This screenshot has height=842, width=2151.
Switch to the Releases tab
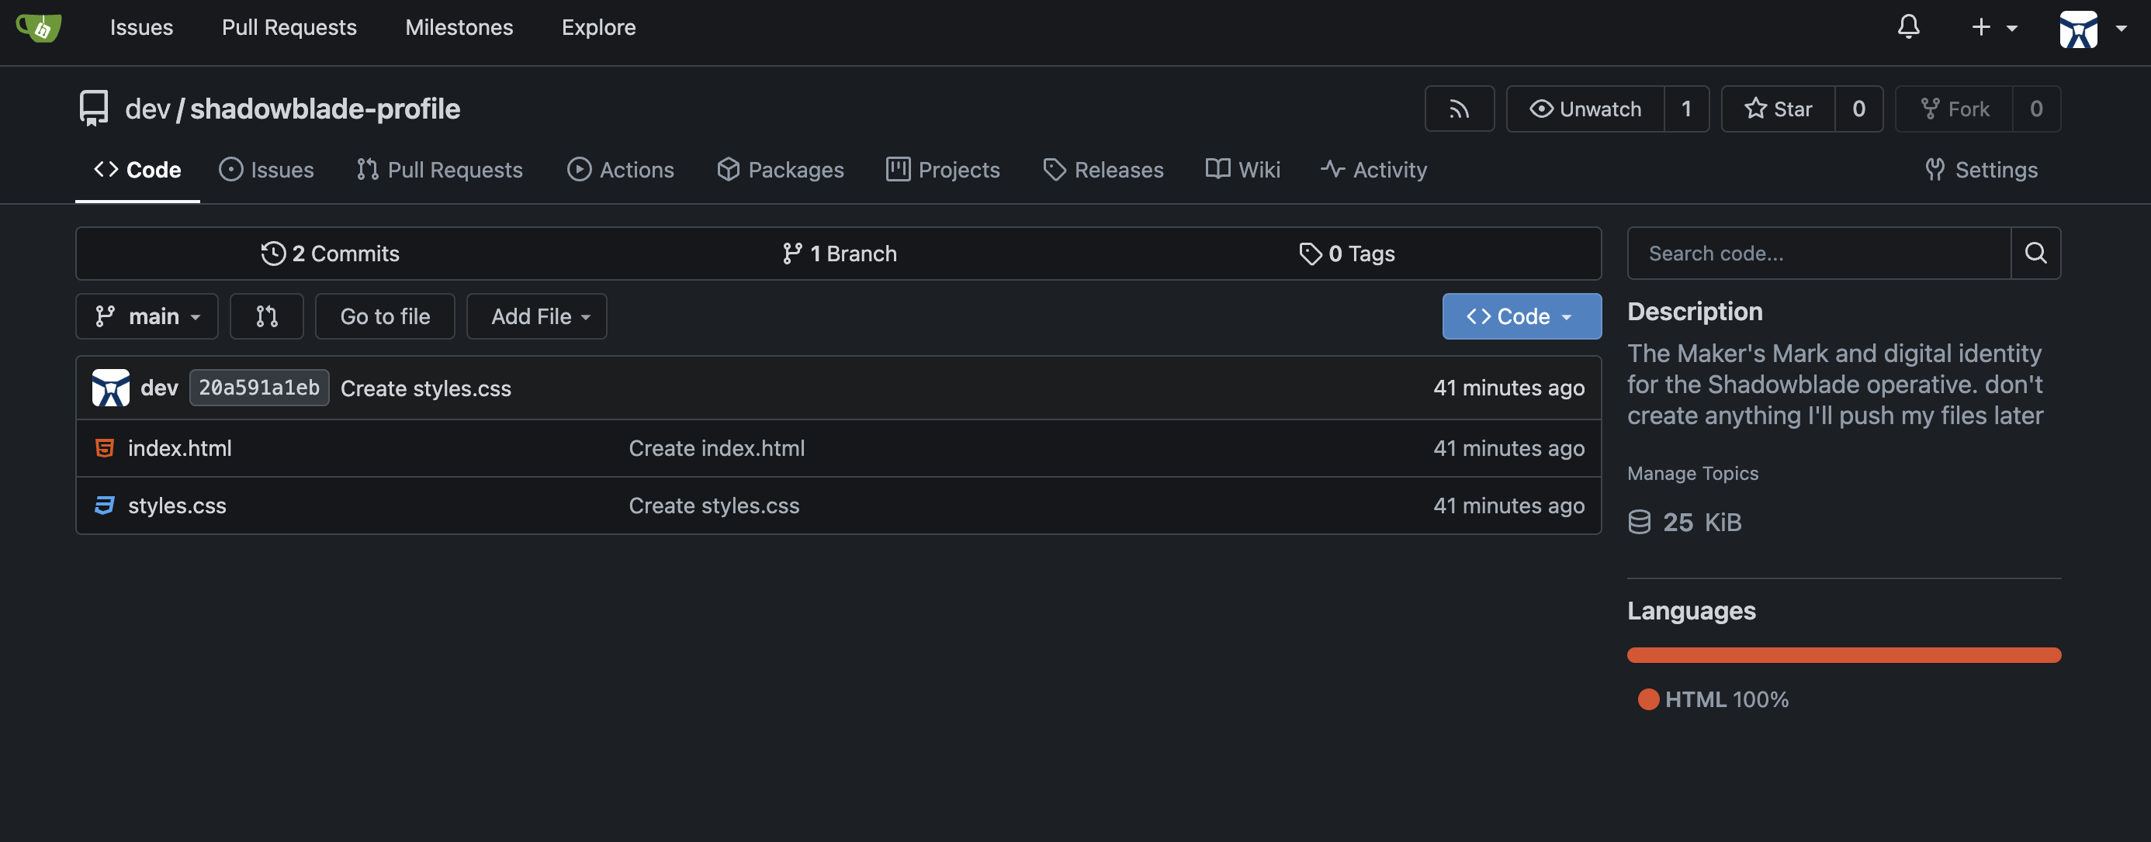[x=1103, y=169]
